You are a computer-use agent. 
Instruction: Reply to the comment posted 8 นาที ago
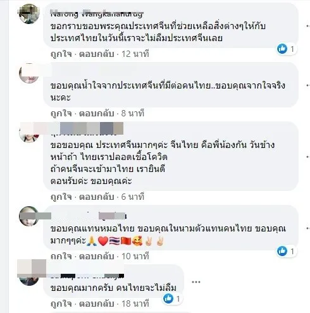pos(96,114)
